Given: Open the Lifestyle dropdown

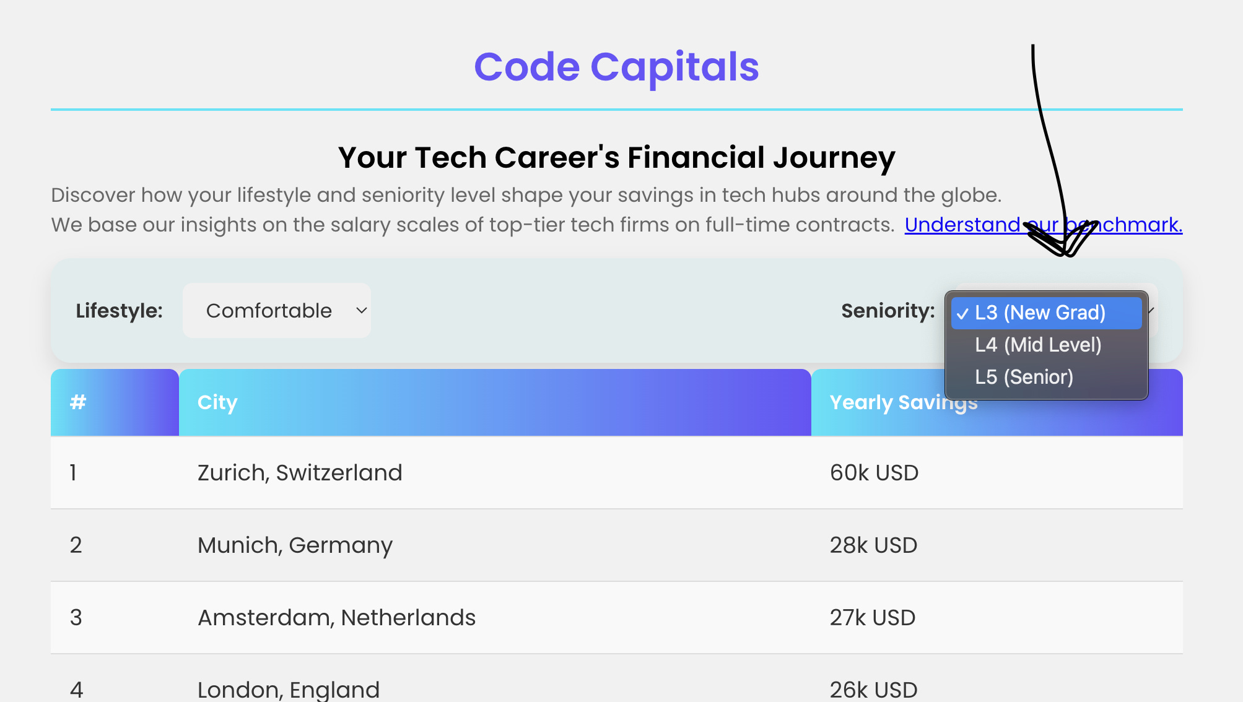Looking at the screenshot, I should (276, 310).
